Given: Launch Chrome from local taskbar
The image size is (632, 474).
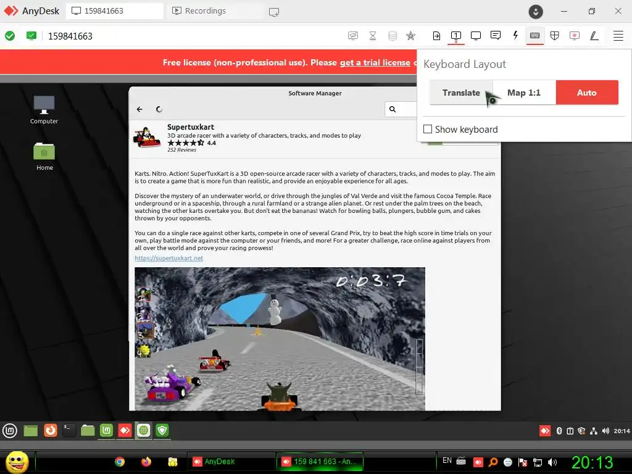Looking at the screenshot, I should (x=120, y=462).
